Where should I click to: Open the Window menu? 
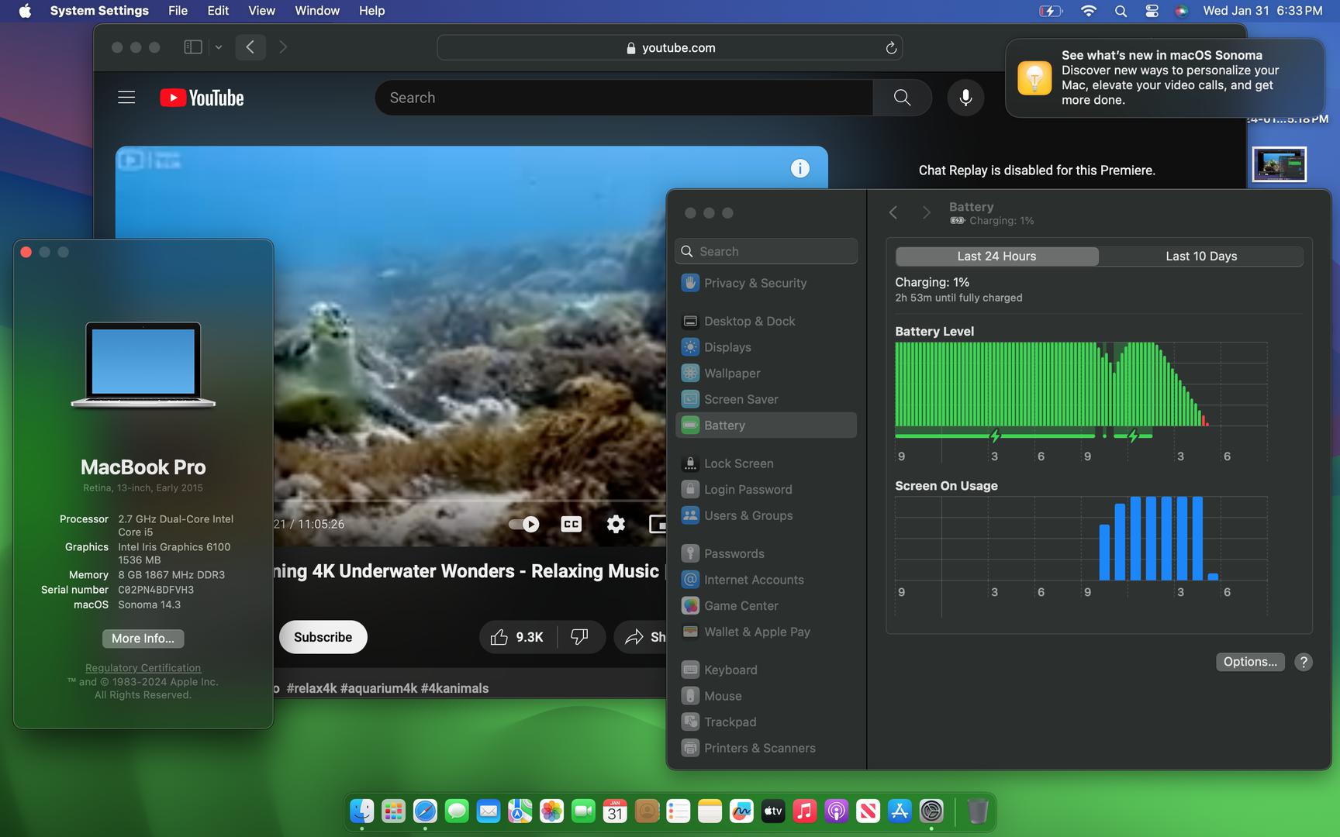317,11
